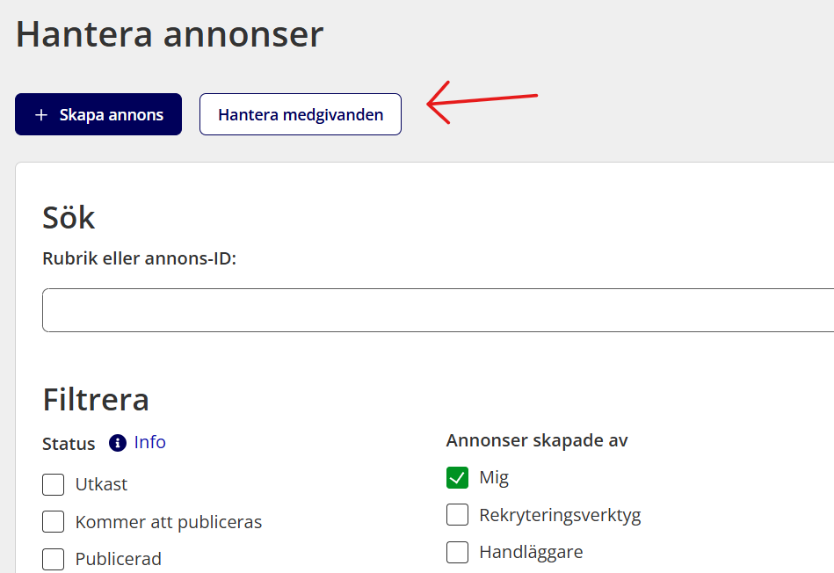
Task: Open the Hantera medgivanden page
Action: [300, 115]
